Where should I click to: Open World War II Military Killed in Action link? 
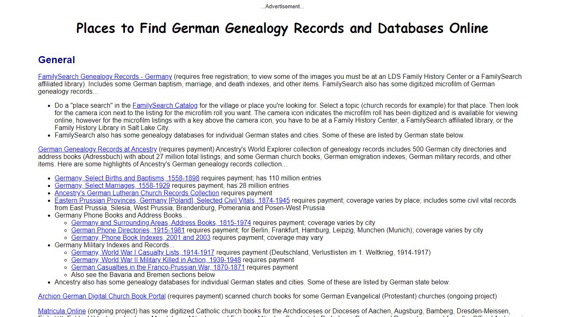click(x=156, y=260)
